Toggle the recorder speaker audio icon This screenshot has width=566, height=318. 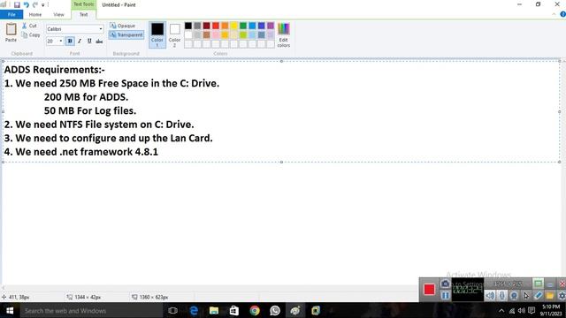490,296
